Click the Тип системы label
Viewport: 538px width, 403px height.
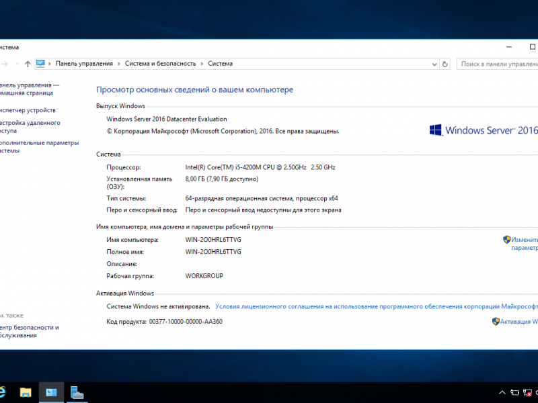coord(126,198)
